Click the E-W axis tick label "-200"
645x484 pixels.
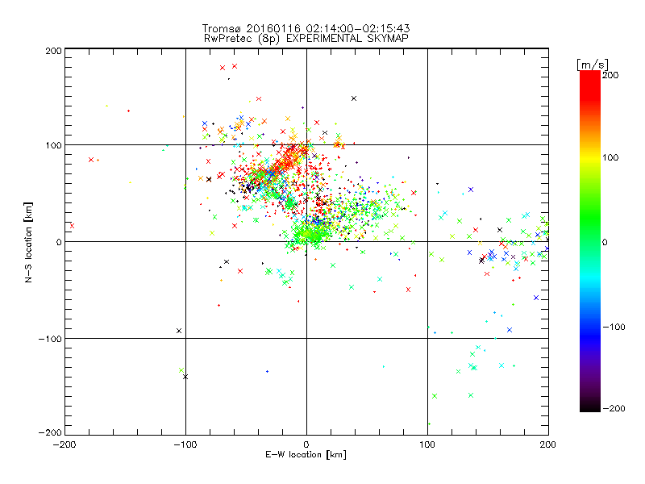64,444
